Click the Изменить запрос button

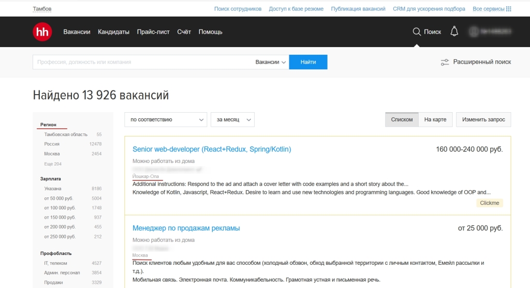[483, 119]
